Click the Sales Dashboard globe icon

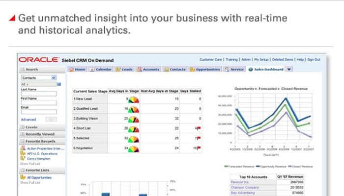point(250,70)
